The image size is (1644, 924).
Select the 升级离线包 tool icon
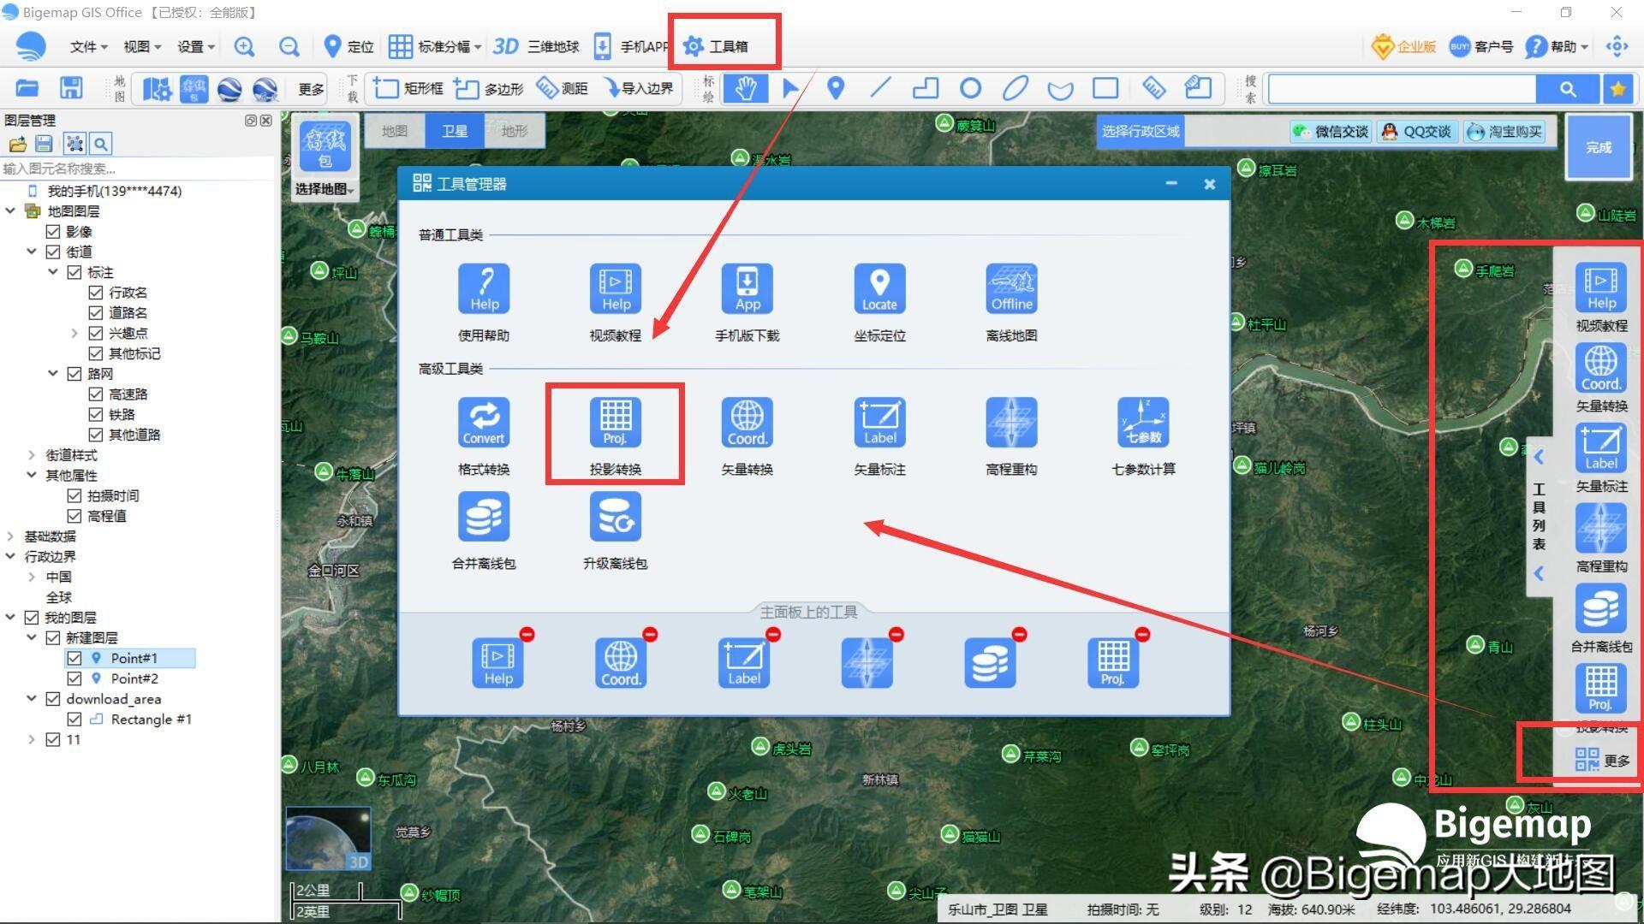click(615, 517)
